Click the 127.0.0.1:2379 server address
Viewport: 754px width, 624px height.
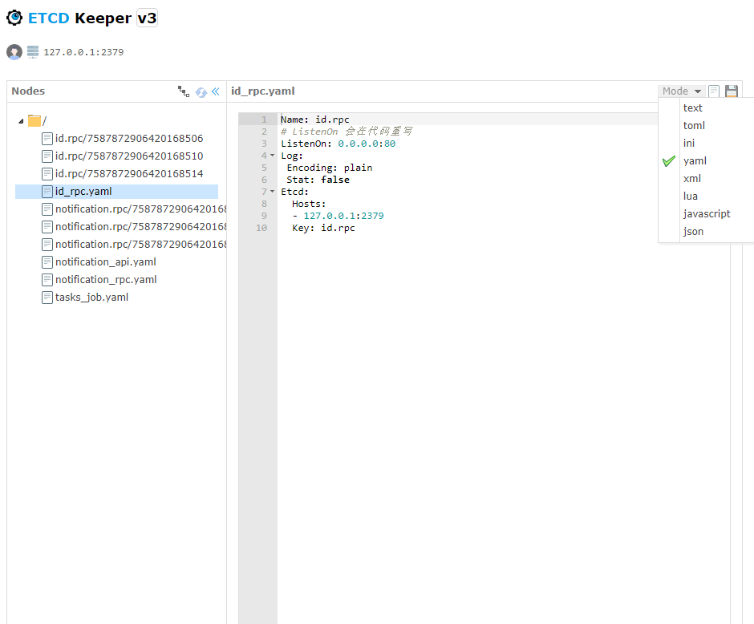tap(83, 52)
